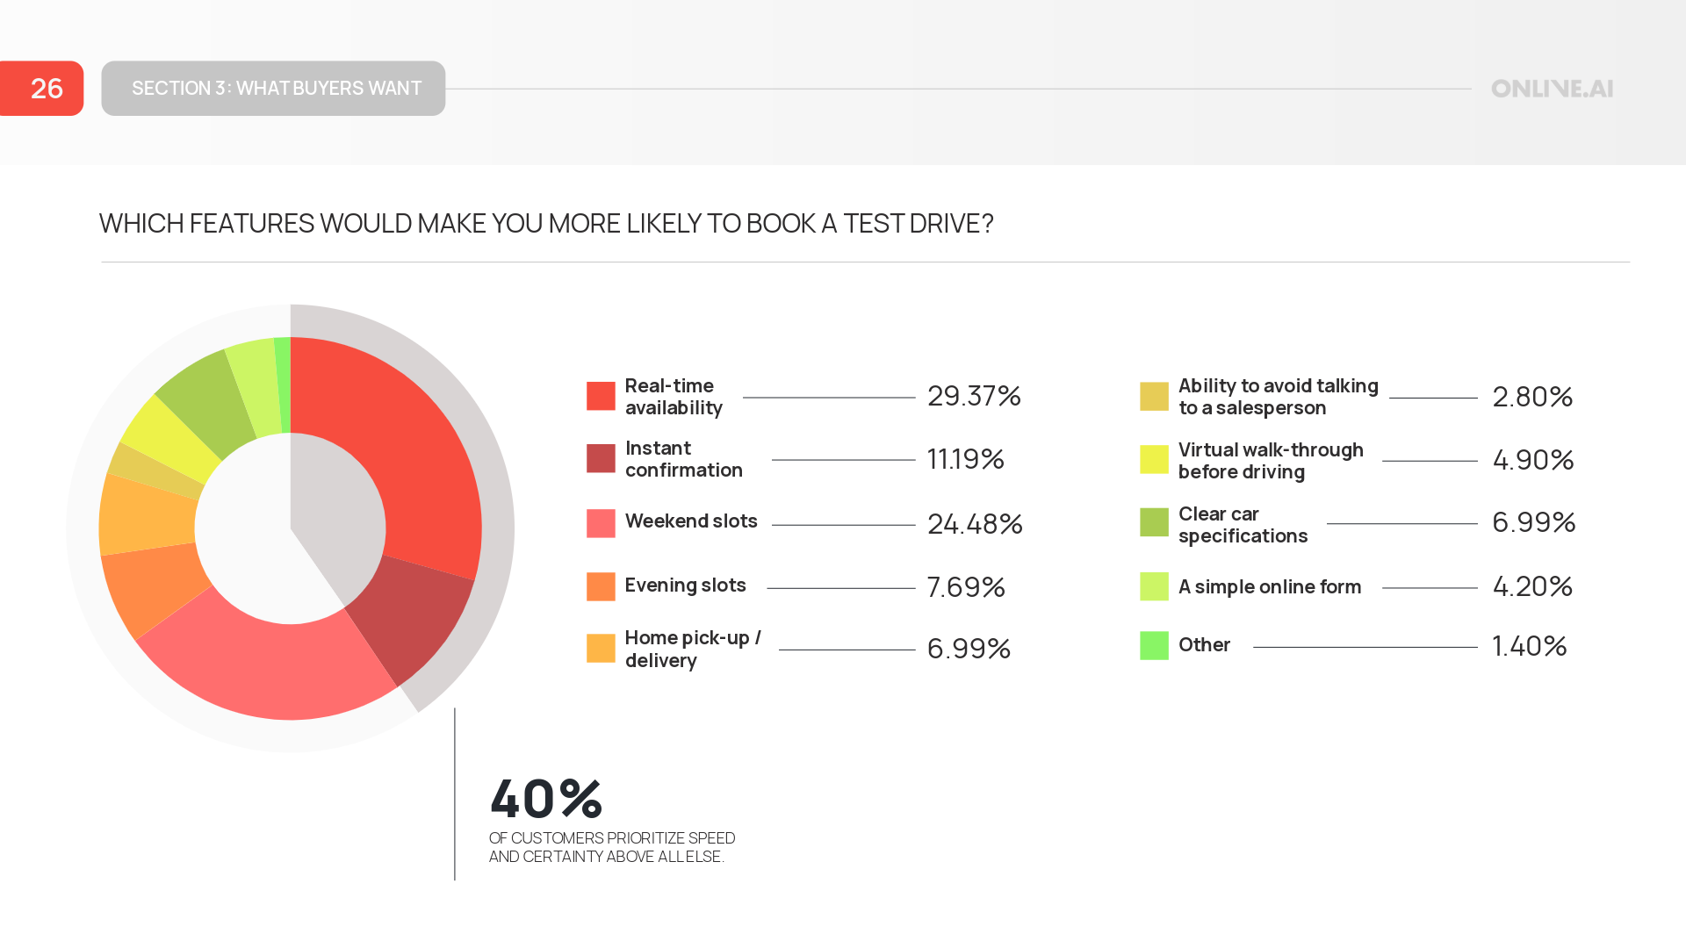Click the Instant confirmation legend swatch
The width and height of the screenshot is (1686, 948).
pos(601,458)
